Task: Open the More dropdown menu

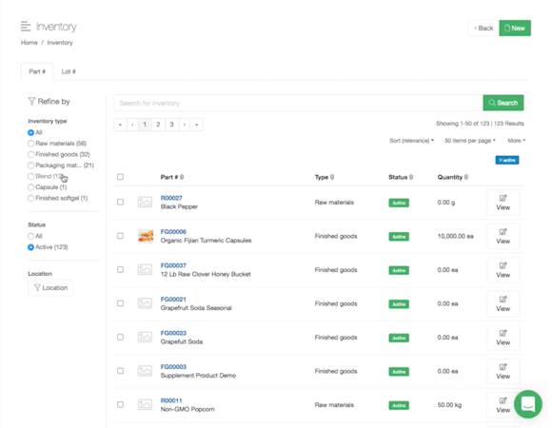Action: [x=517, y=141]
